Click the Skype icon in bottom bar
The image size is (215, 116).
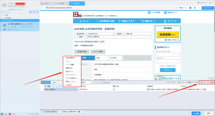coord(2,114)
